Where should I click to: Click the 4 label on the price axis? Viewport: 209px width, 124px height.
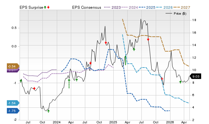pyautogui.click(x=193, y=107)
